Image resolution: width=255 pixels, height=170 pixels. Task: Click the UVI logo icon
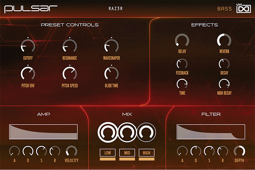click(243, 8)
